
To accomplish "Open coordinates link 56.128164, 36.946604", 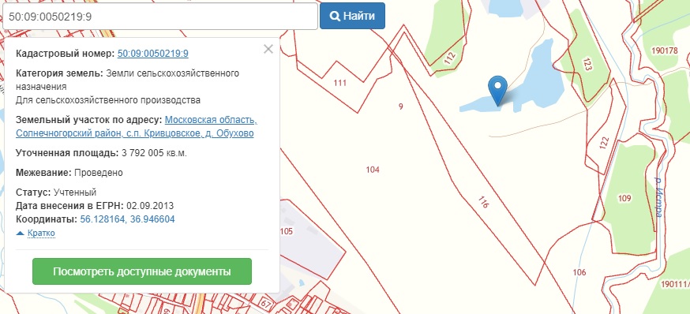I will pos(128,219).
